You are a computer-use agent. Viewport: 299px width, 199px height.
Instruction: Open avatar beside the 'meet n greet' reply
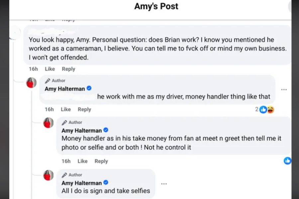(x=49, y=123)
